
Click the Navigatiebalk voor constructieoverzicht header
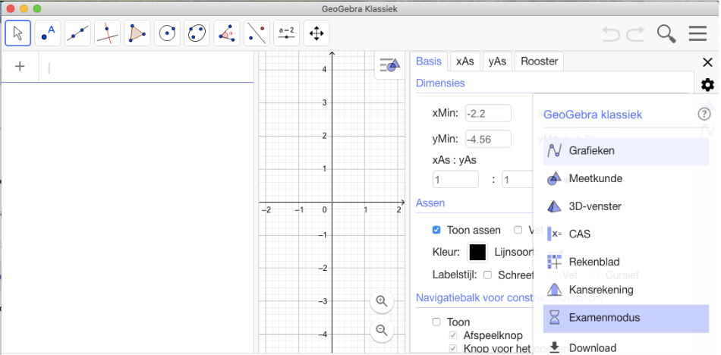509,297
